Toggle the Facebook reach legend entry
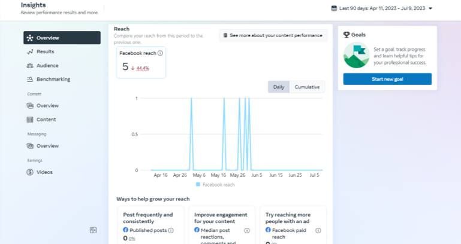 click(215, 184)
